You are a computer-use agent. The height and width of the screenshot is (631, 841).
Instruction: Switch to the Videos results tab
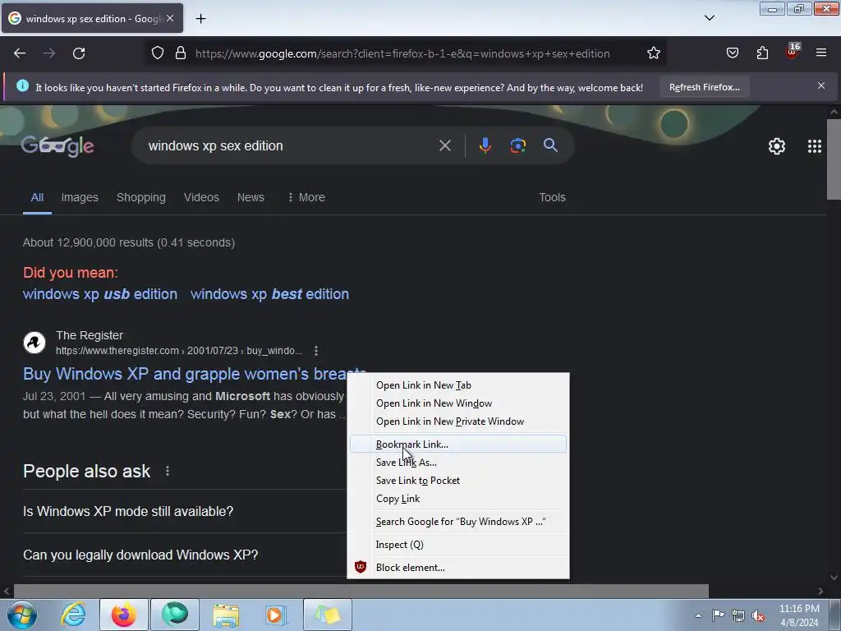click(201, 197)
